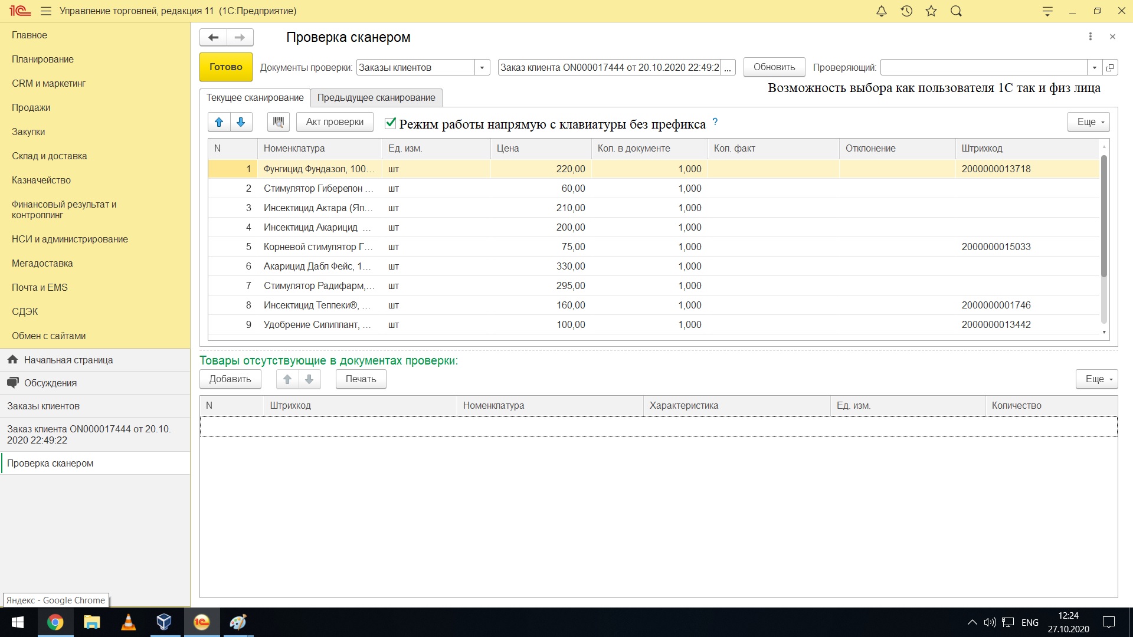The width and height of the screenshot is (1133, 637).
Task: Click the order document input field
Action: (x=609, y=67)
